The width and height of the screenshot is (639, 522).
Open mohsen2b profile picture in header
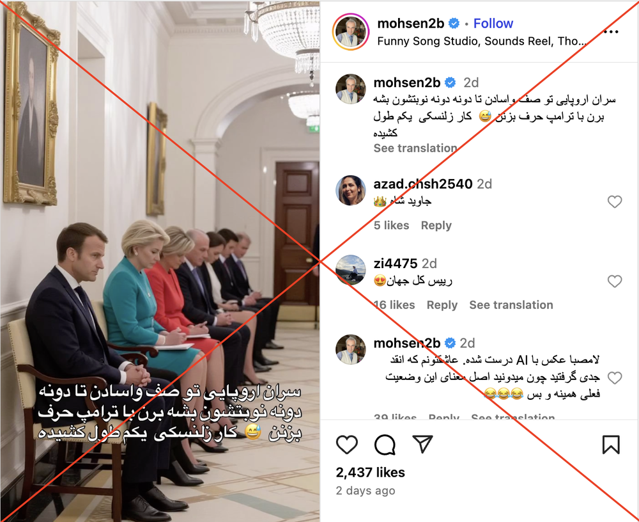click(x=350, y=32)
